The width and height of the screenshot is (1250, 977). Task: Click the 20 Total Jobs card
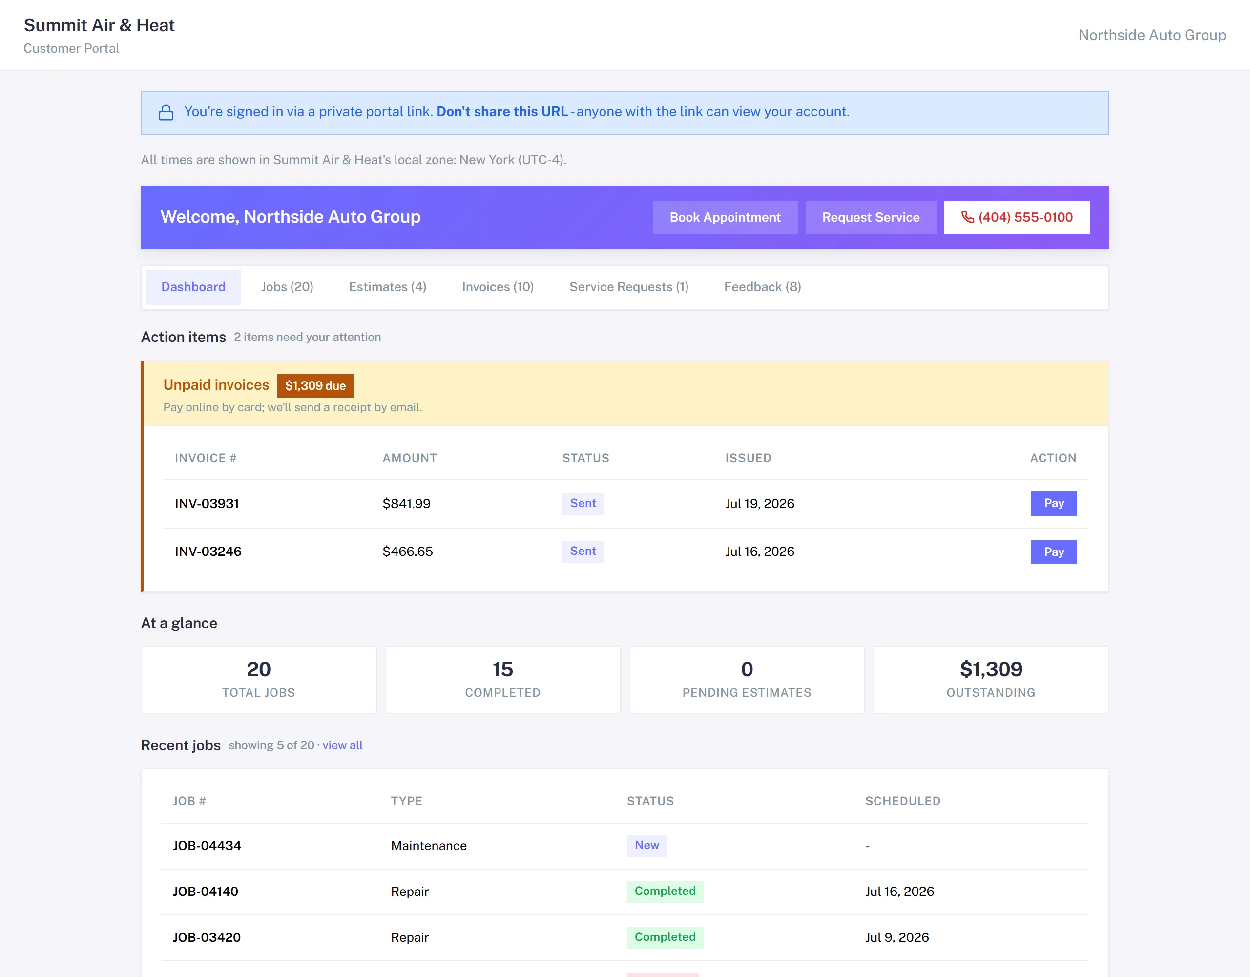pyautogui.click(x=259, y=680)
